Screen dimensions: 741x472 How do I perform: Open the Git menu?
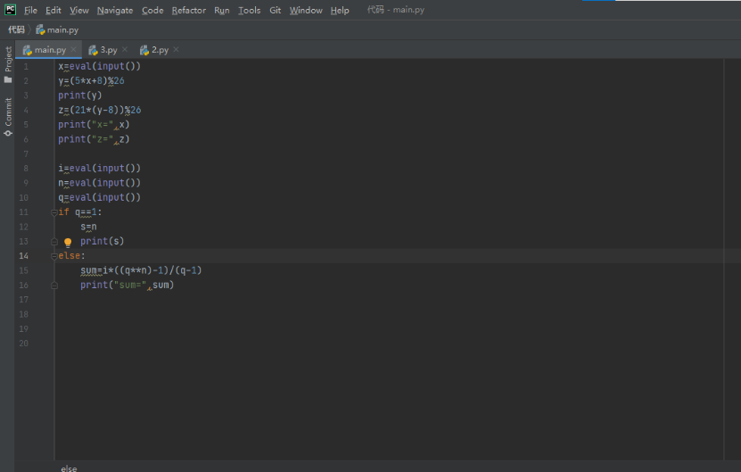click(x=275, y=10)
